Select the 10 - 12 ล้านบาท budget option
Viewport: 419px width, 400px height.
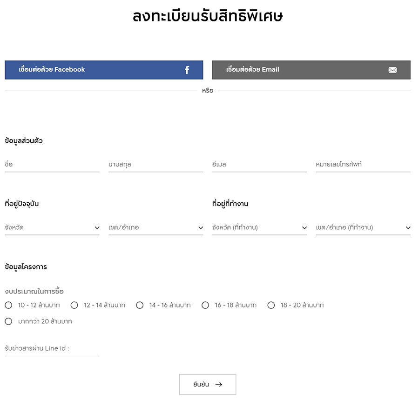tap(8, 305)
